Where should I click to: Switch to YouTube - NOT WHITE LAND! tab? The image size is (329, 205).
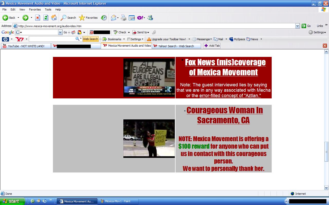point(26,46)
